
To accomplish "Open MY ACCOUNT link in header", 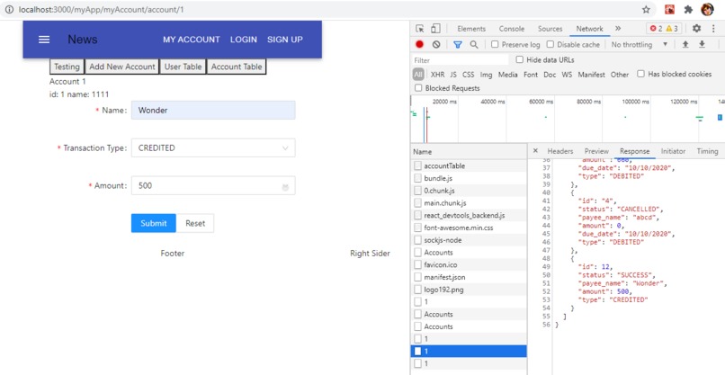I will tap(192, 40).
